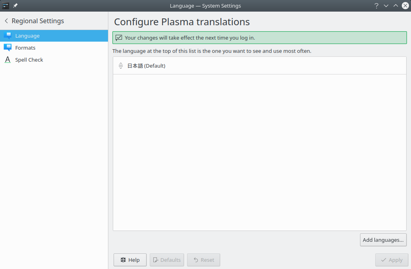Click the pin window icon in titlebar
411x269 pixels.
[x=15, y=6]
